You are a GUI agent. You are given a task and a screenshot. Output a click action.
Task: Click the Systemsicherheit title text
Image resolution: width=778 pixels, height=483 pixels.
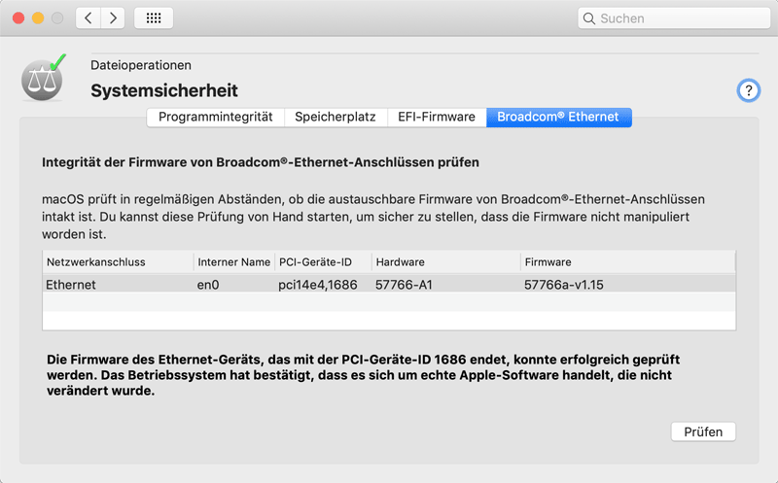click(164, 90)
